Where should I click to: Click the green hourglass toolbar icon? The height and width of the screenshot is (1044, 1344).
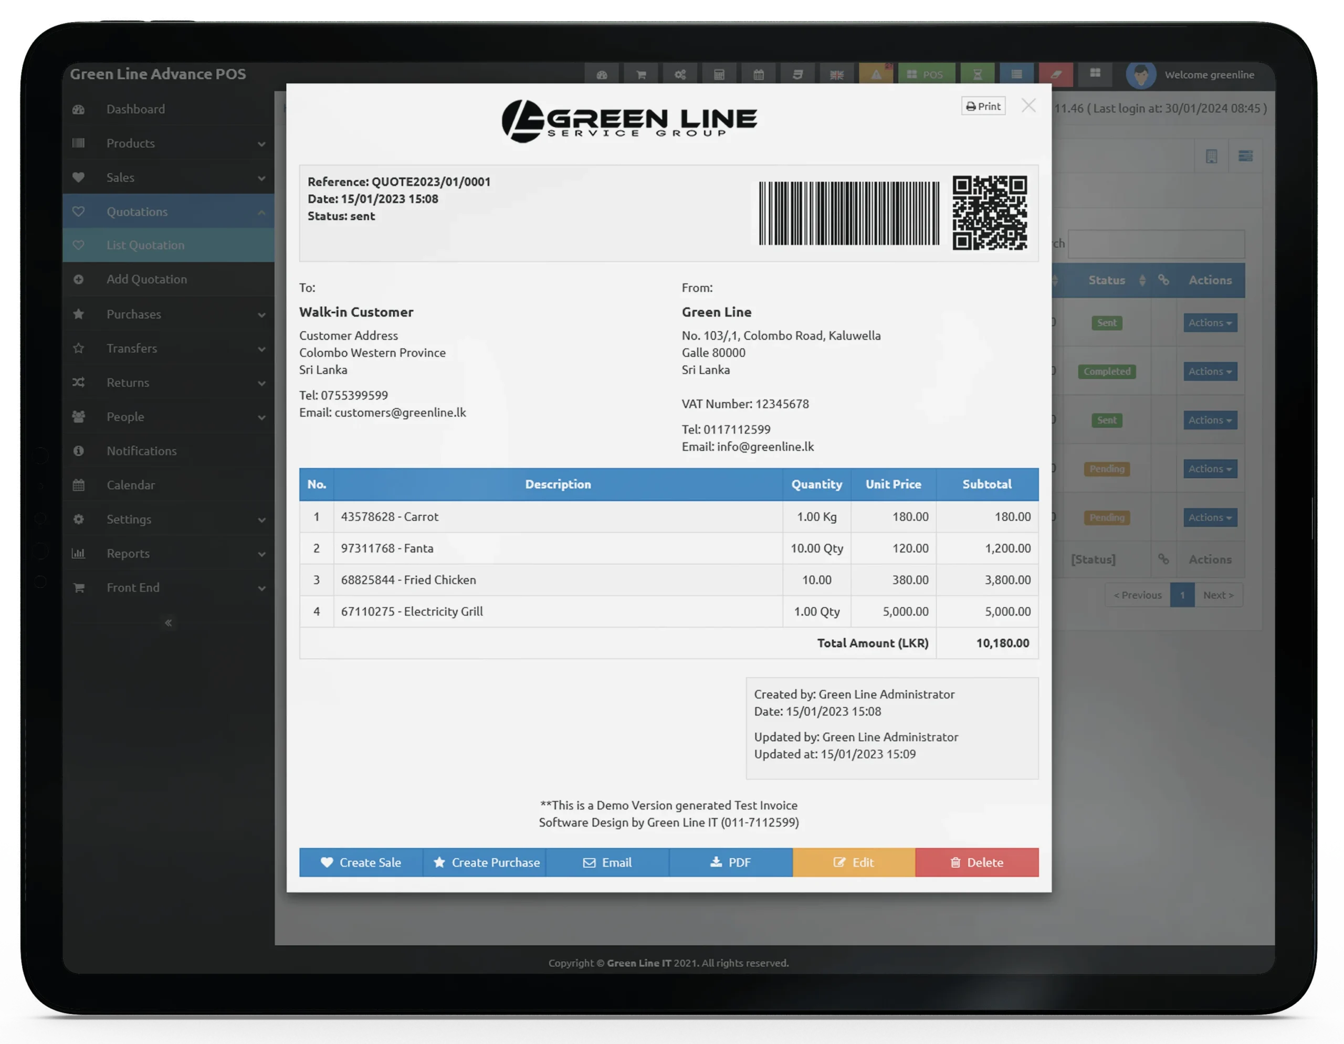click(977, 75)
